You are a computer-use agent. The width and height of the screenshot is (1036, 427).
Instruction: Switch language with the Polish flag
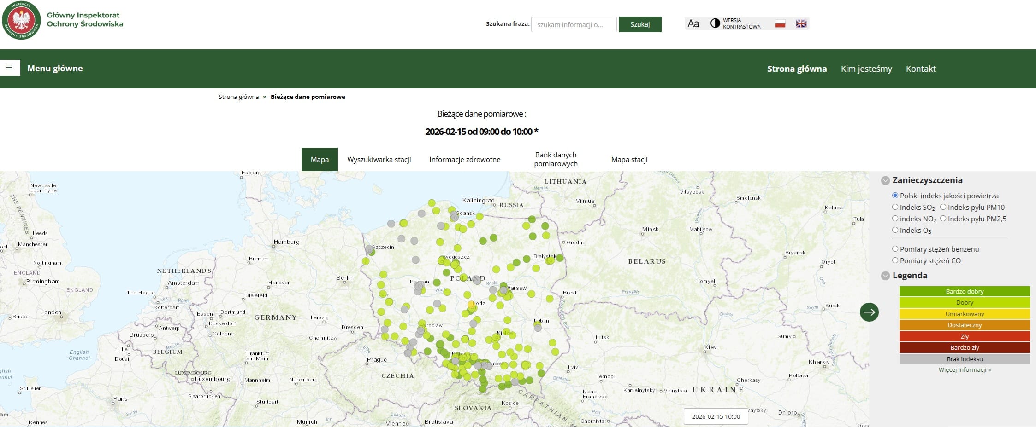coord(780,23)
